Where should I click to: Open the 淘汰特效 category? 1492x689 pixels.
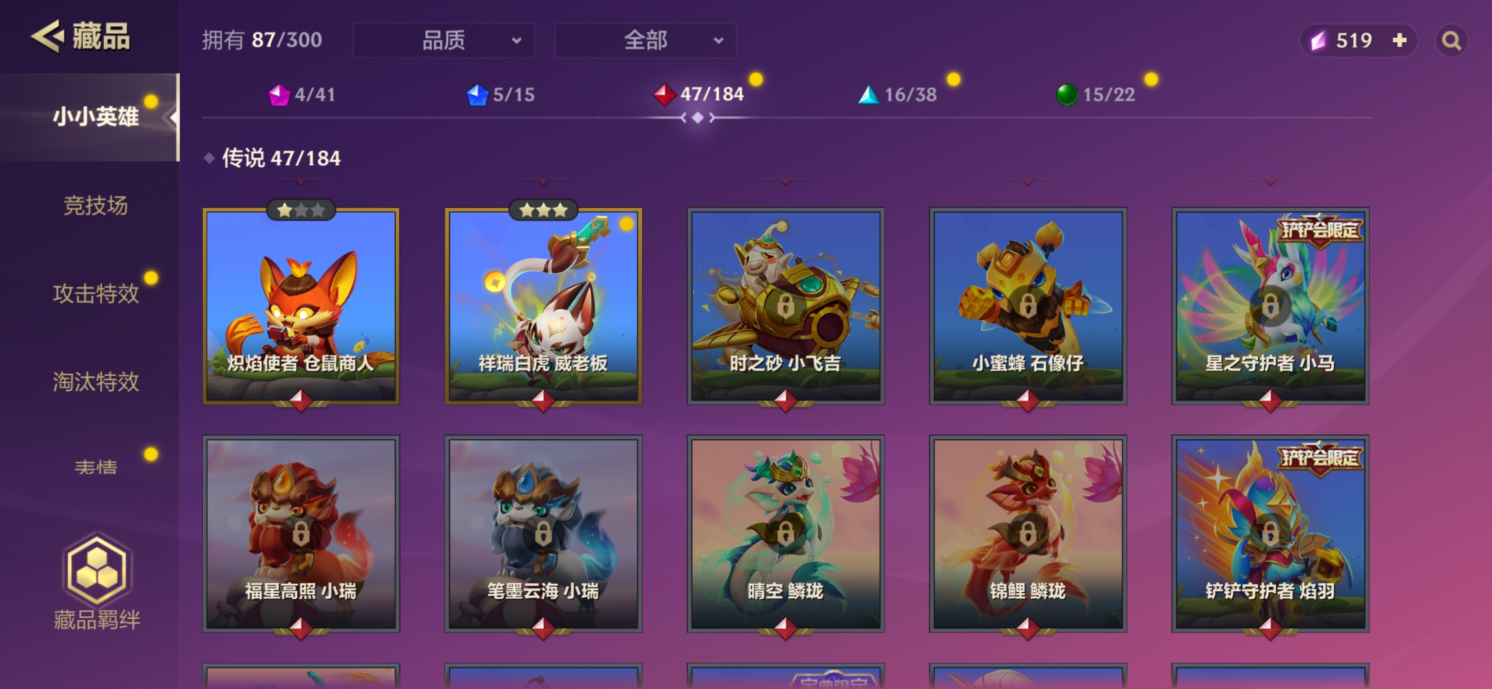click(x=96, y=381)
